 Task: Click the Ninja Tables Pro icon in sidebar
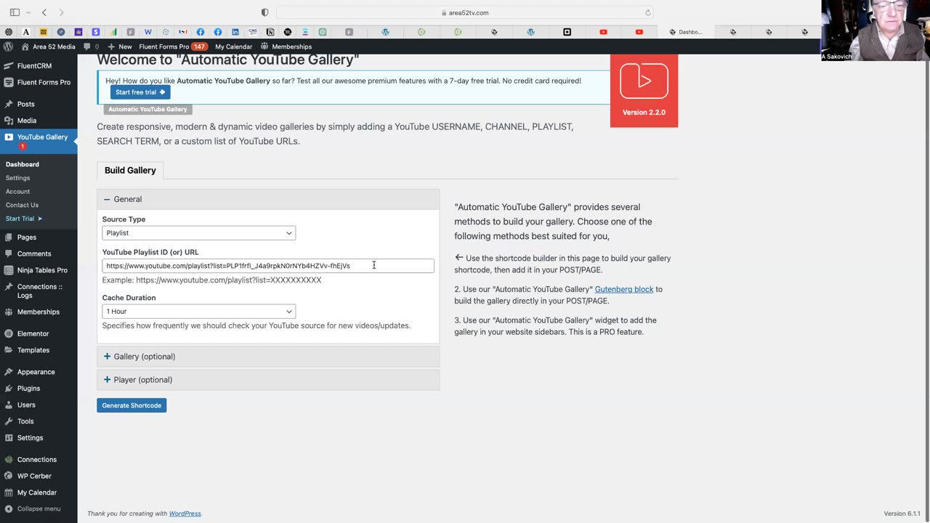9,270
